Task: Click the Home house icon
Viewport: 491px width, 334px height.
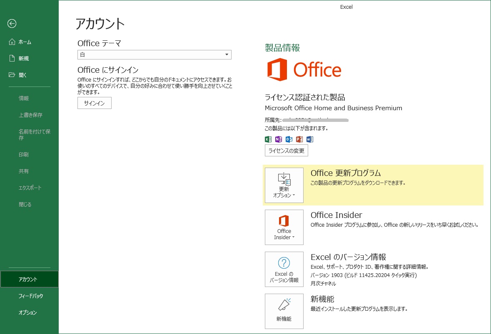Action: coord(12,42)
